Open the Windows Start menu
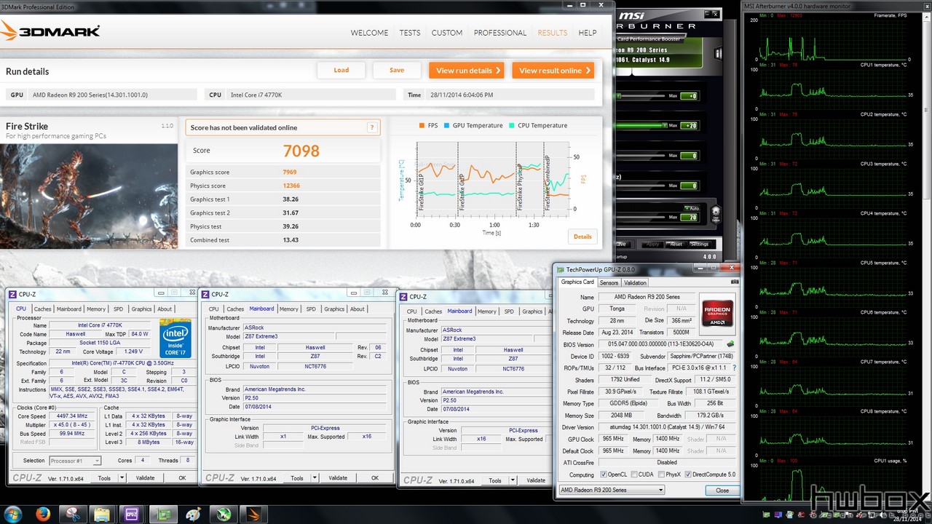This screenshot has width=932, height=524. (12, 515)
